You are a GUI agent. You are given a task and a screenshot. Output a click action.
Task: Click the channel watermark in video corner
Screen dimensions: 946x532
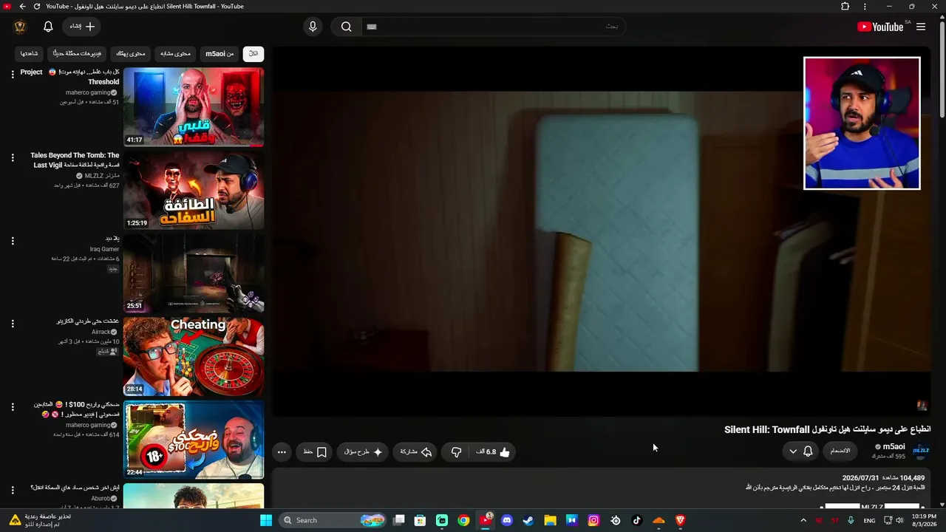coord(922,406)
